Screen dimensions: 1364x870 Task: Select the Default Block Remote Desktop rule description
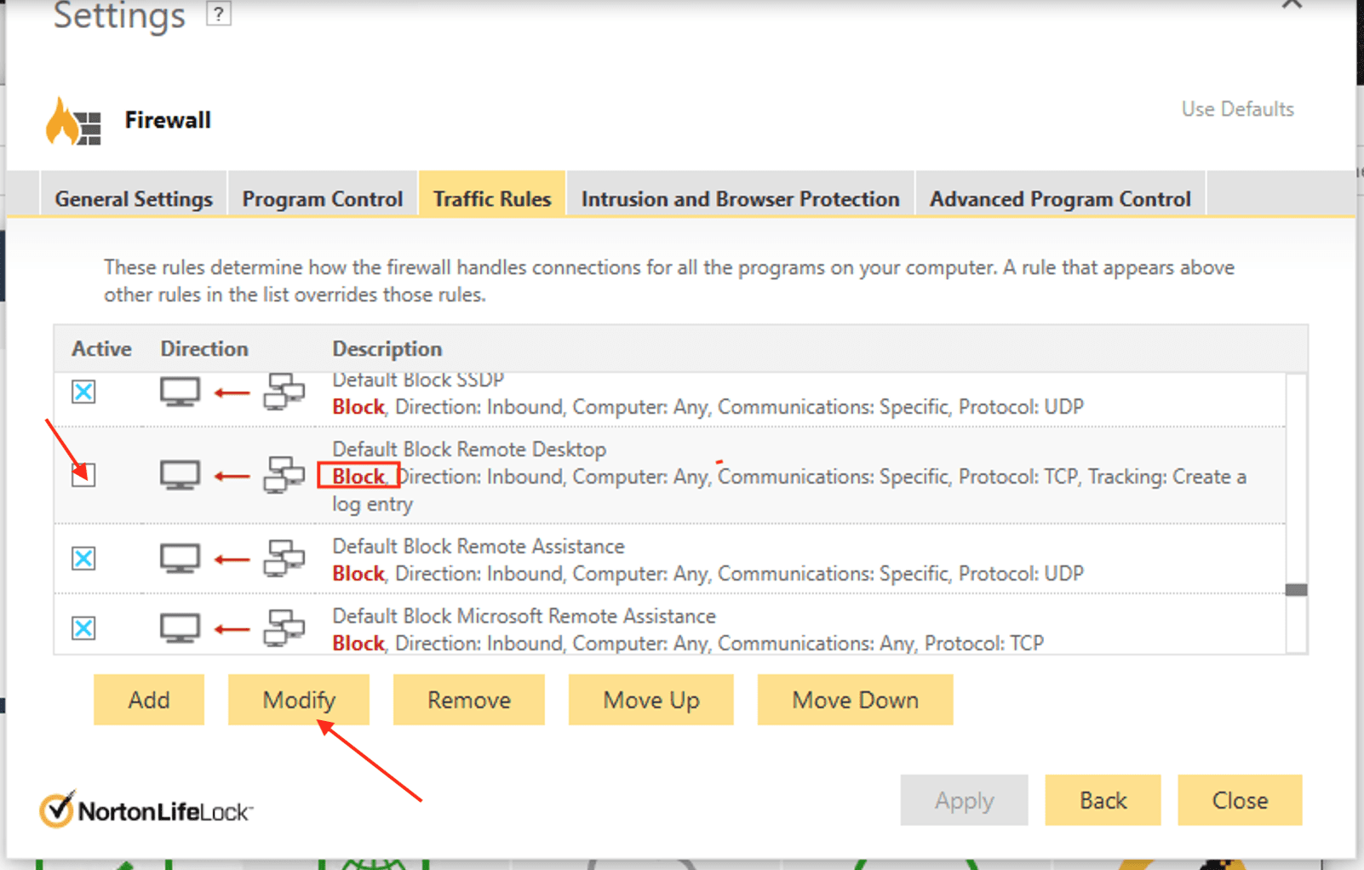pos(469,449)
